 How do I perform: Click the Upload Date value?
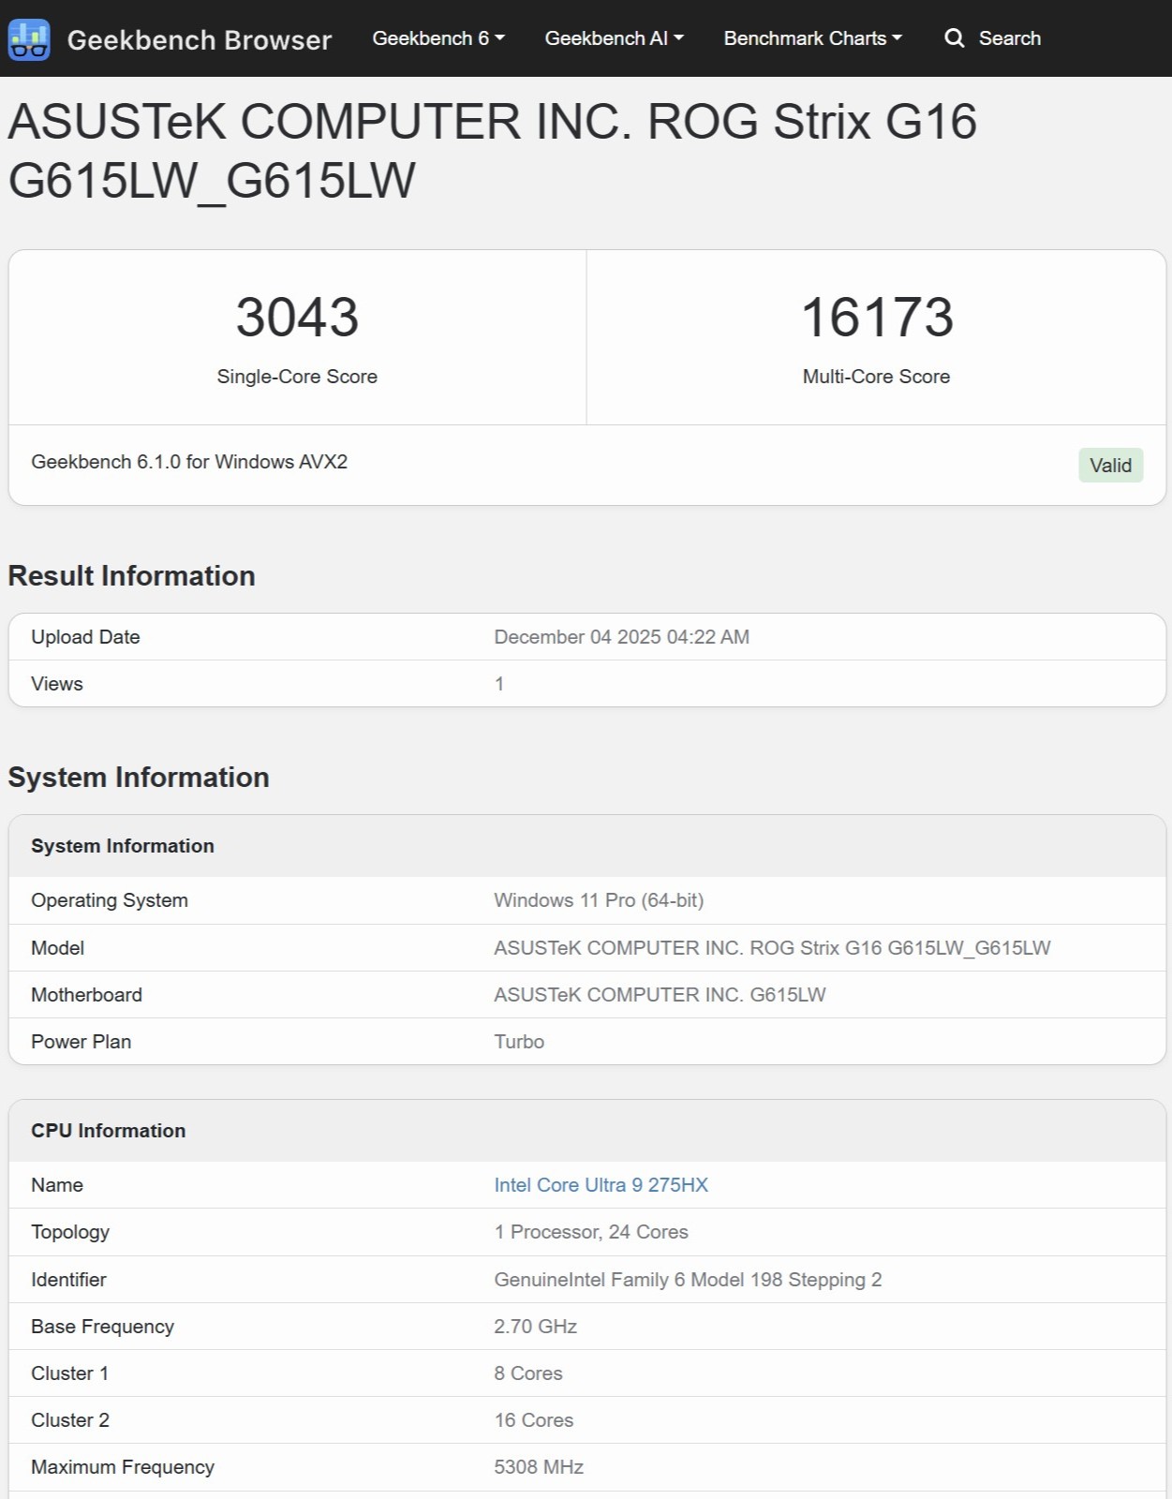point(621,637)
